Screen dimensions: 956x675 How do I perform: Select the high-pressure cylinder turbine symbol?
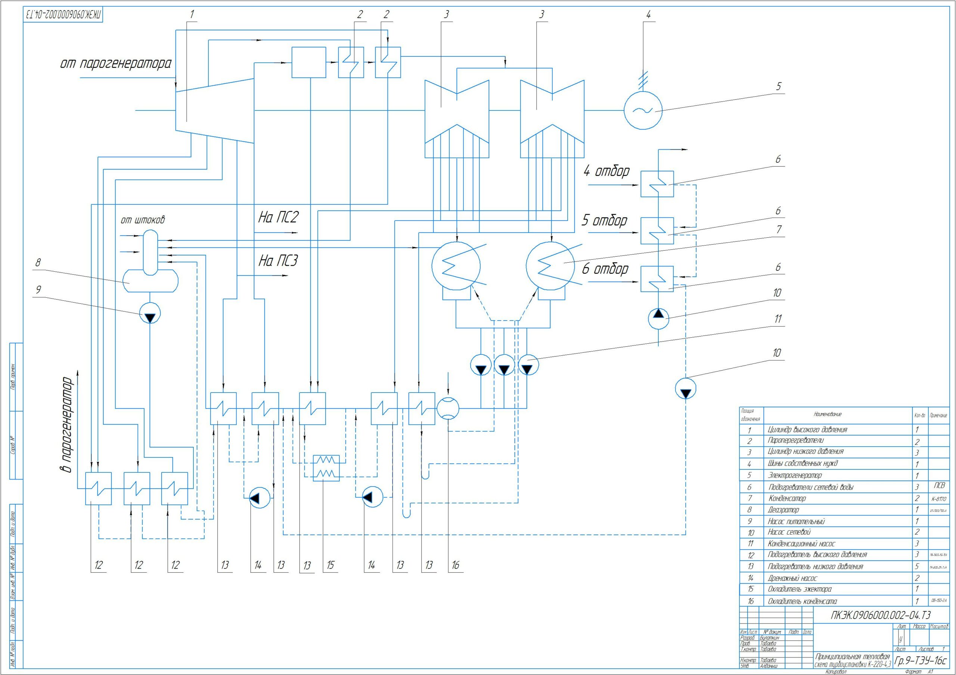[214, 111]
